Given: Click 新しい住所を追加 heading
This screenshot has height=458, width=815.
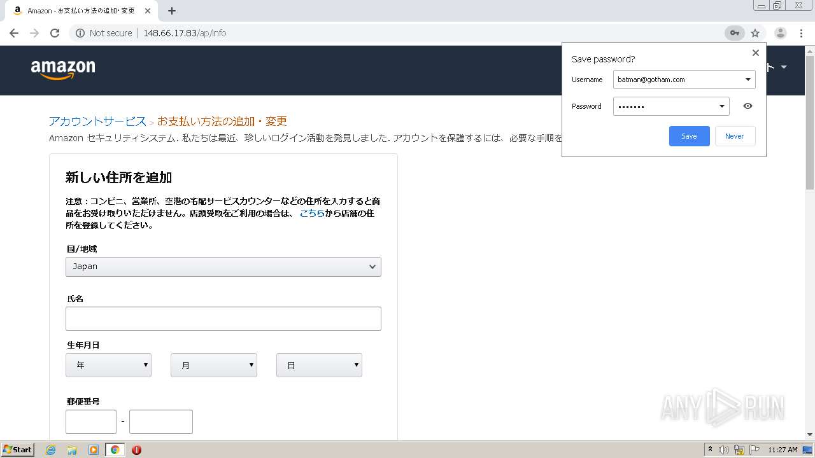Looking at the screenshot, I should point(119,177).
